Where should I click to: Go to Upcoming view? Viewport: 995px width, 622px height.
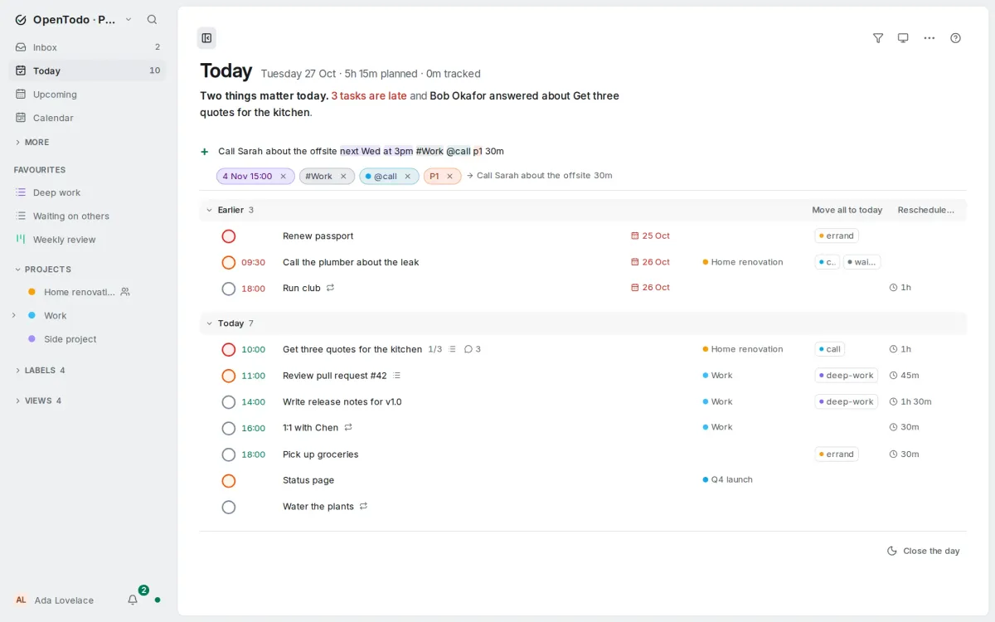click(87, 95)
